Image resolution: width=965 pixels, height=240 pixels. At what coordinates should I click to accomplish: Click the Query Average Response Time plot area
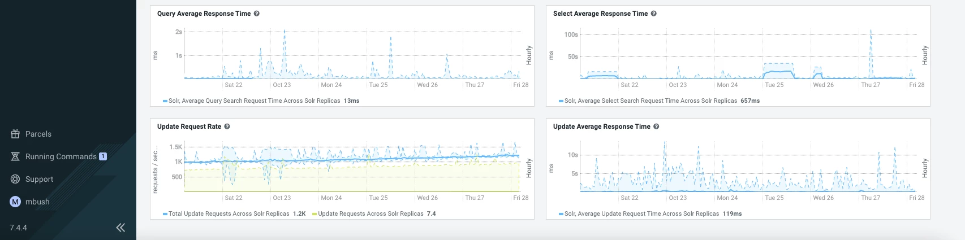(x=352, y=54)
